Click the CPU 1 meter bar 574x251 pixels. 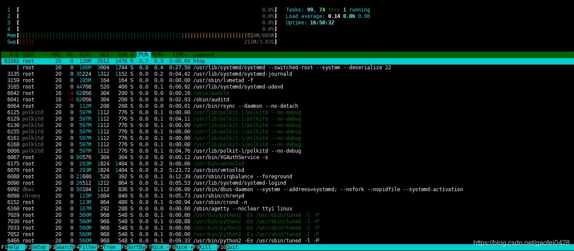(x=142, y=10)
